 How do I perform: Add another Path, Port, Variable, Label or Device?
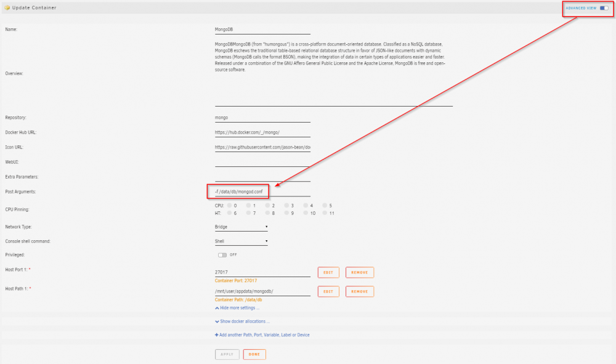[262, 335]
